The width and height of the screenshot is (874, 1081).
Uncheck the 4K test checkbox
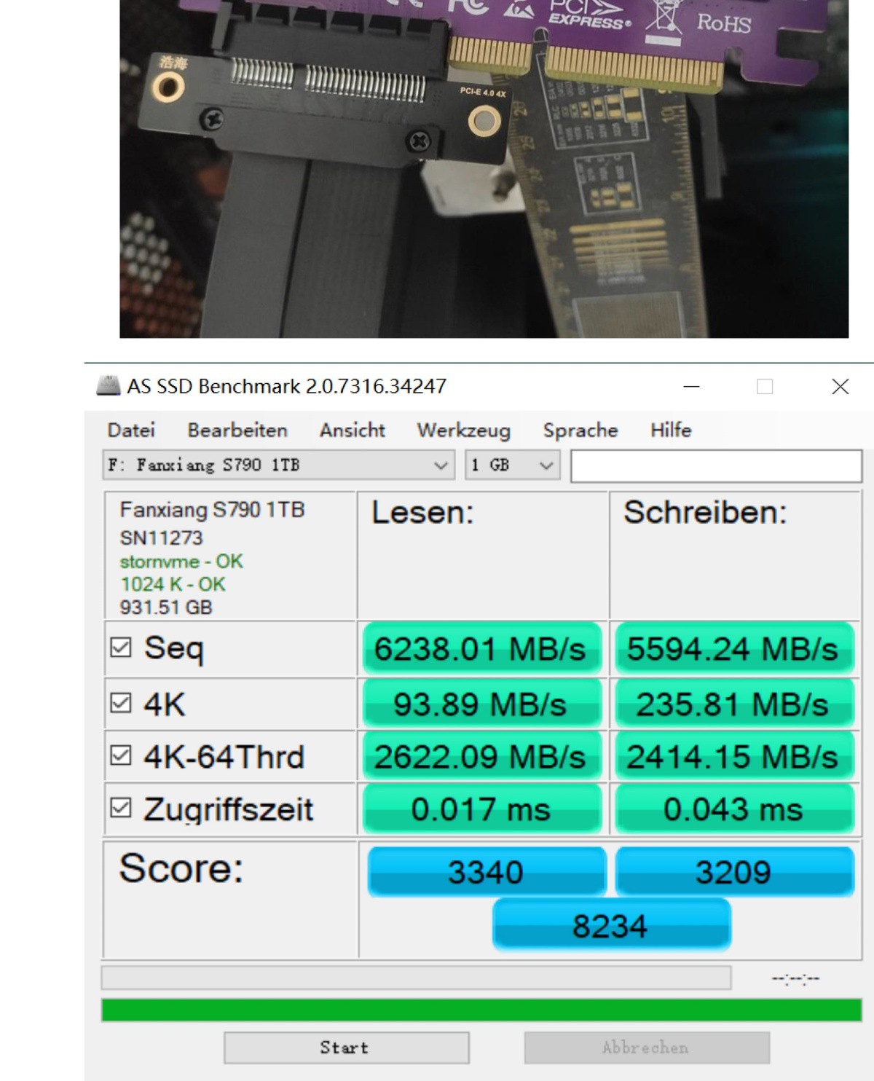pyautogui.click(x=121, y=703)
